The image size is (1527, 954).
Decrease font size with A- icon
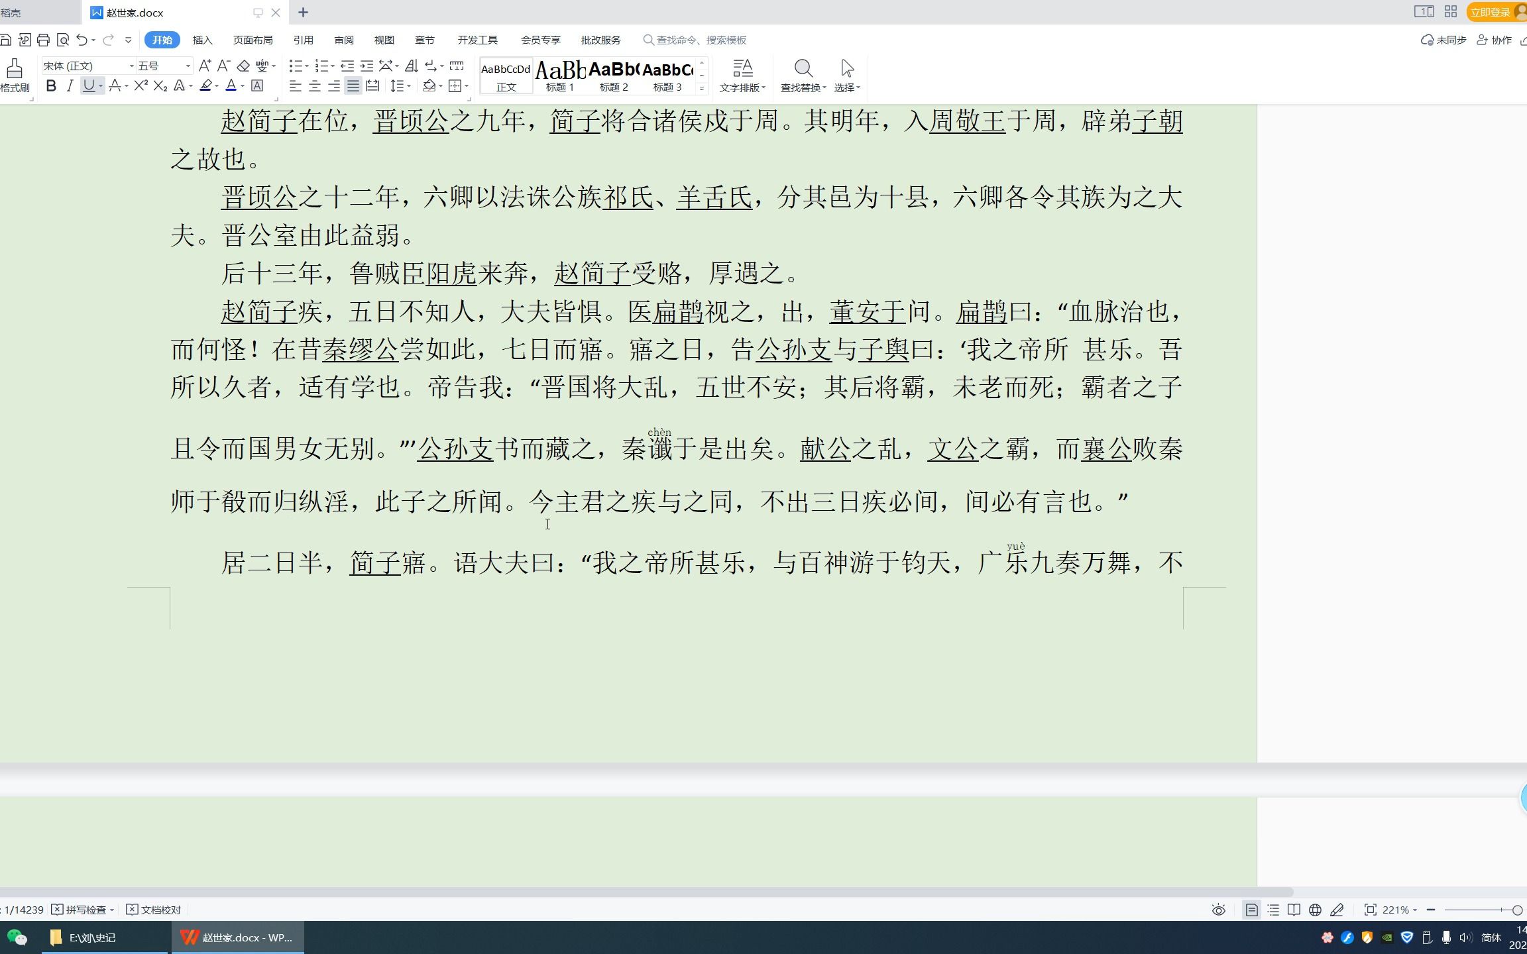223,66
